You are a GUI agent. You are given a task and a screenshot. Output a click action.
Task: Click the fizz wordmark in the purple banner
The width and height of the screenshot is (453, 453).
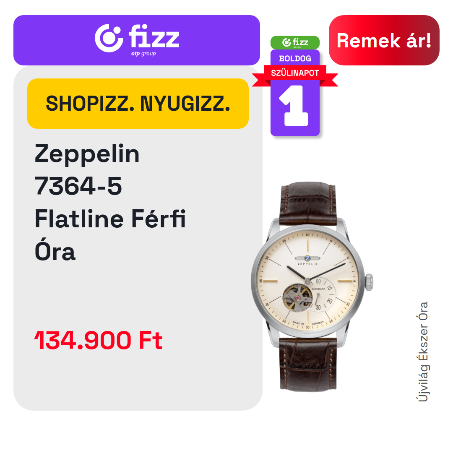[154, 36]
